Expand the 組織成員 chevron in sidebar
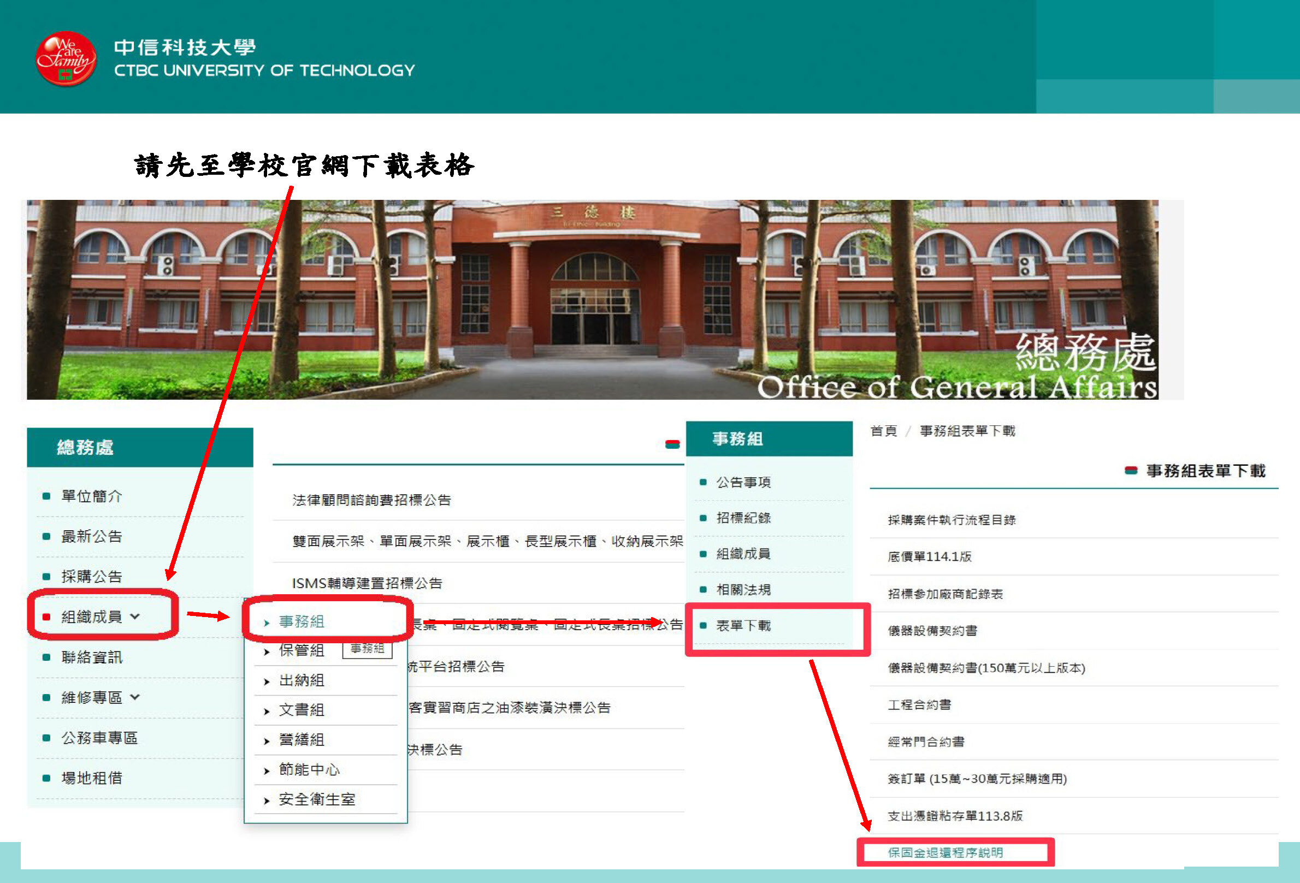This screenshot has height=883, width=1300. [x=135, y=617]
